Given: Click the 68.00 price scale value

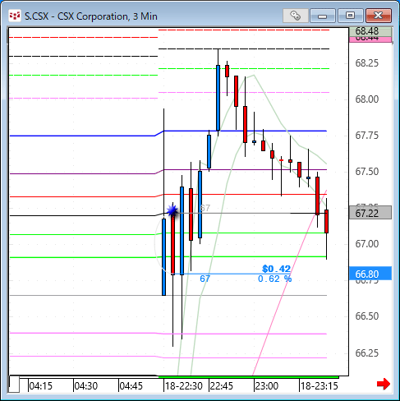Looking at the screenshot, I should pos(367,99).
